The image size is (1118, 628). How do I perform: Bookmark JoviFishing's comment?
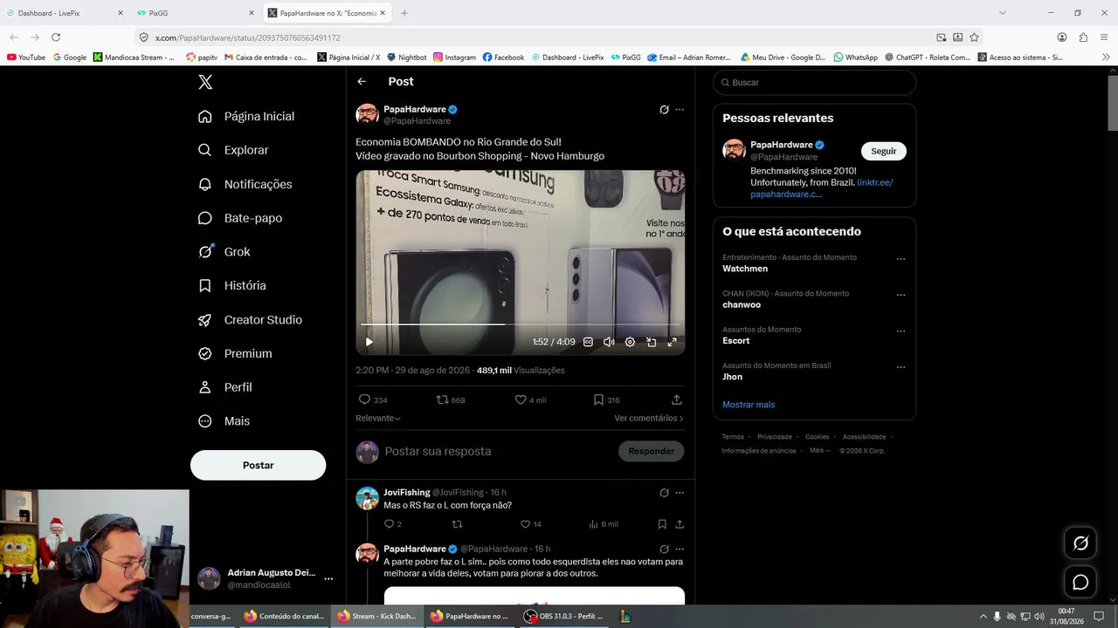pyautogui.click(x=662, y=524)
